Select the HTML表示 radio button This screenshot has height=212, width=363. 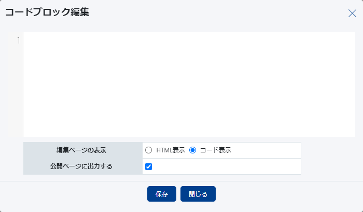coord(149,150)
